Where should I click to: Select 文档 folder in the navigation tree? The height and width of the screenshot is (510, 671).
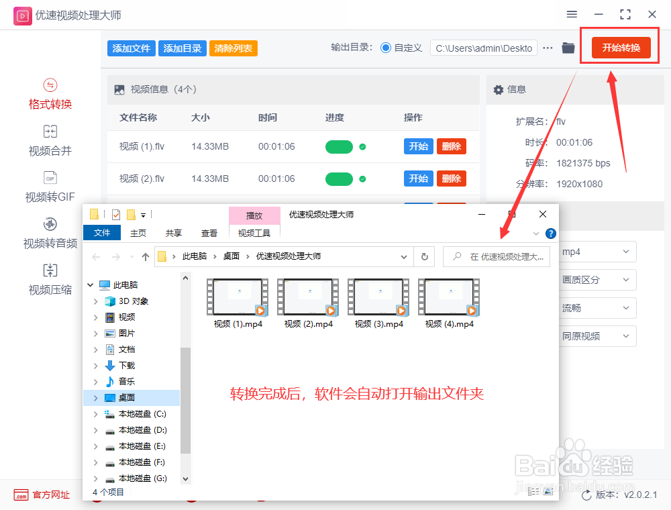tap(127, 350)
